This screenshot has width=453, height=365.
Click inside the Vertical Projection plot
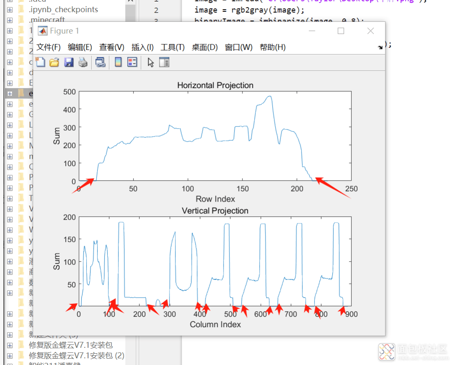(215, 261)
